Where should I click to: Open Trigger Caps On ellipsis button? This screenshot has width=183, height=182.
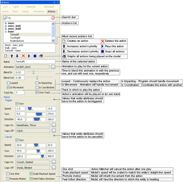click(54, 125)
